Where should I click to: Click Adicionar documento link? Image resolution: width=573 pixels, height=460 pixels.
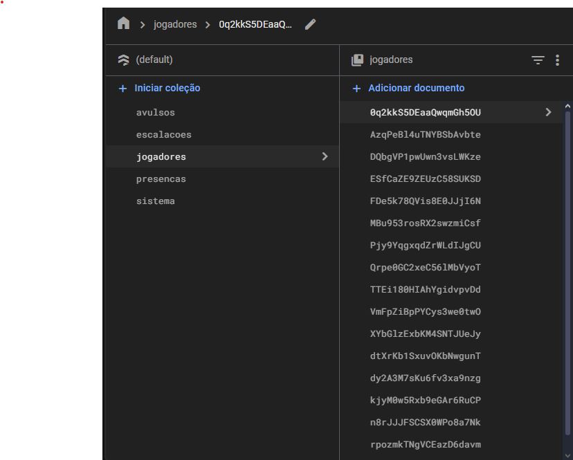pos(416,89)
